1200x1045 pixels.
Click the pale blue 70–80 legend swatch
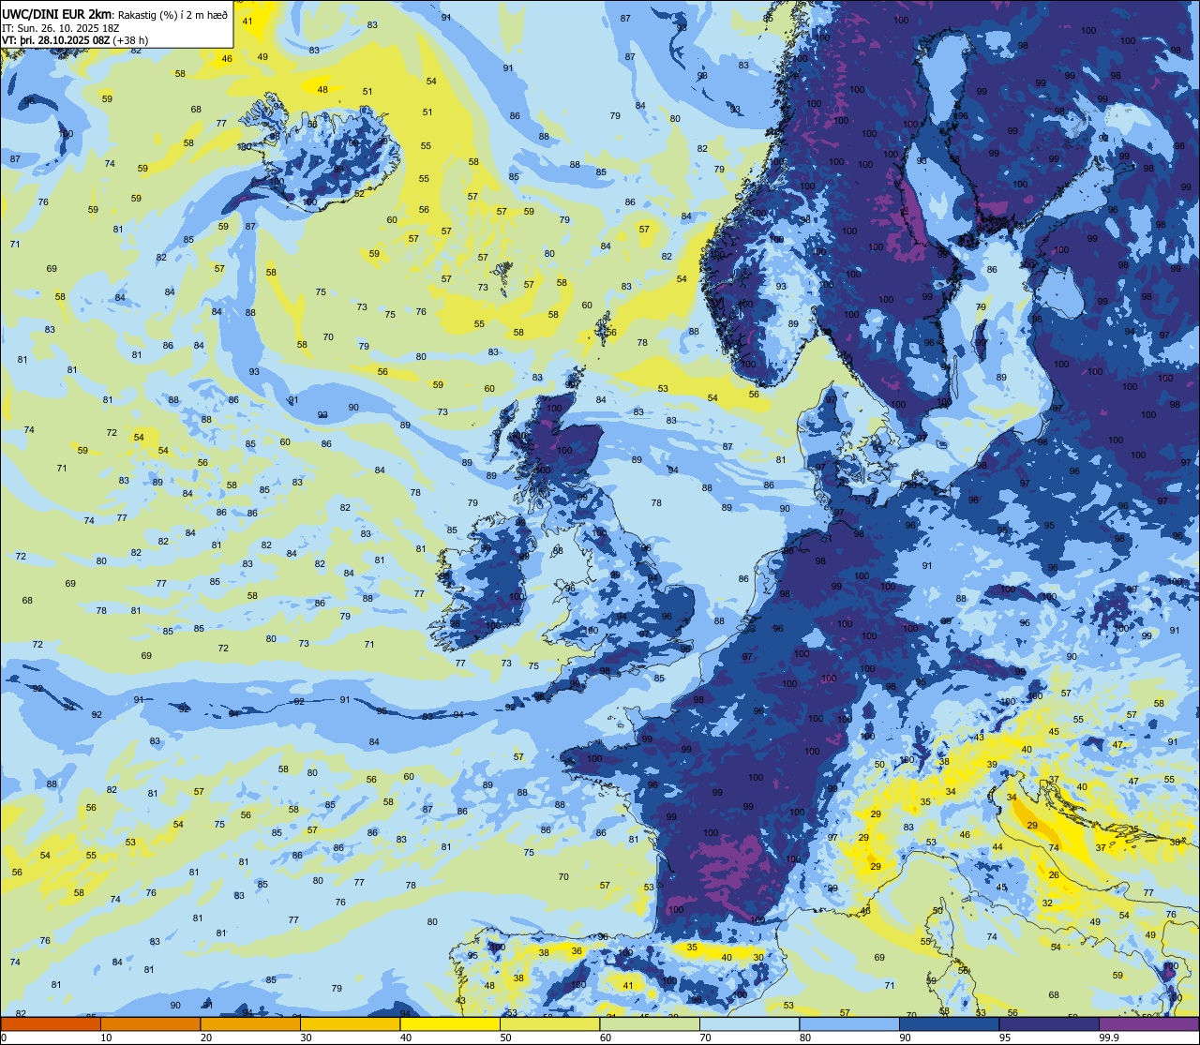tap(749, 1024)
